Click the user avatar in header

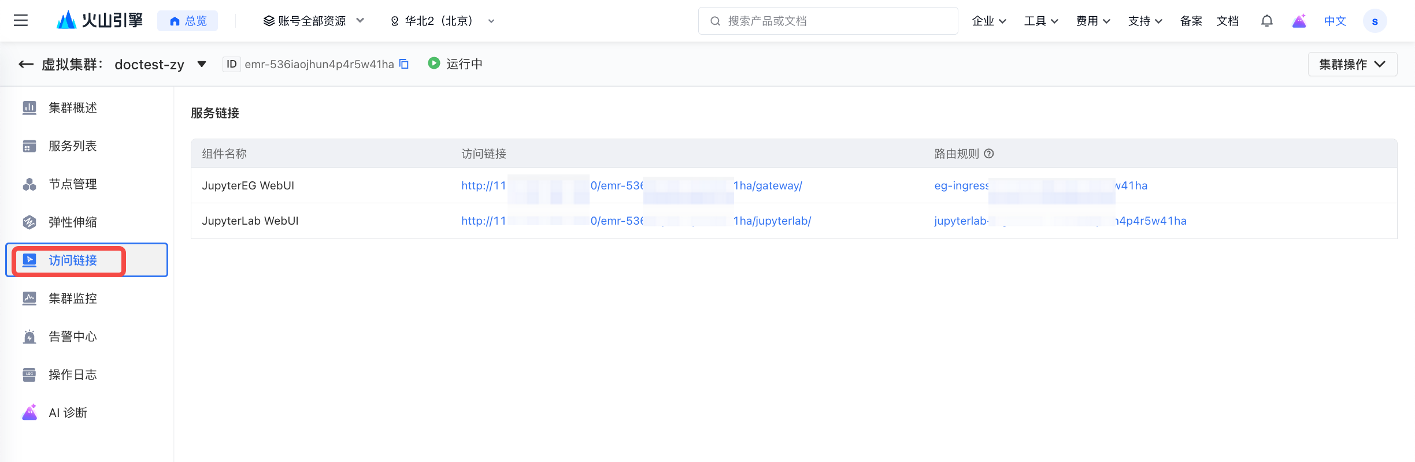[x=1375, y=21]
